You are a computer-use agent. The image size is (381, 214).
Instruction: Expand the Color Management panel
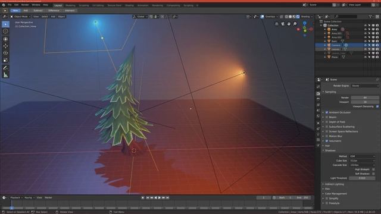pyautogui.click(x=336, y=194)
